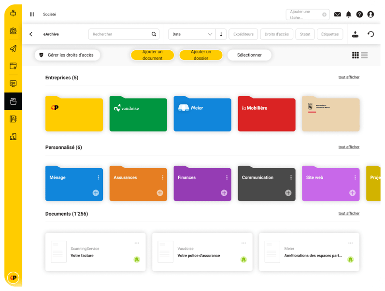
Task: Open the Étiquettes filter
Action: click(330, 34)
